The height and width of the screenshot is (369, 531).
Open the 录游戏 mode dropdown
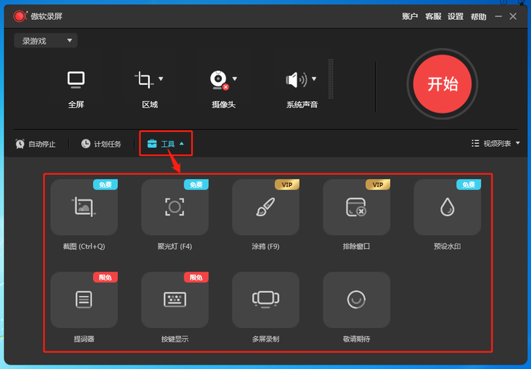(46, 41)
